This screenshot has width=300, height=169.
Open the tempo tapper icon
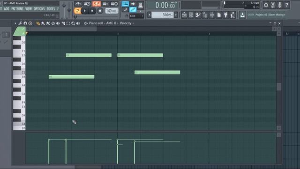click(232, 15)
